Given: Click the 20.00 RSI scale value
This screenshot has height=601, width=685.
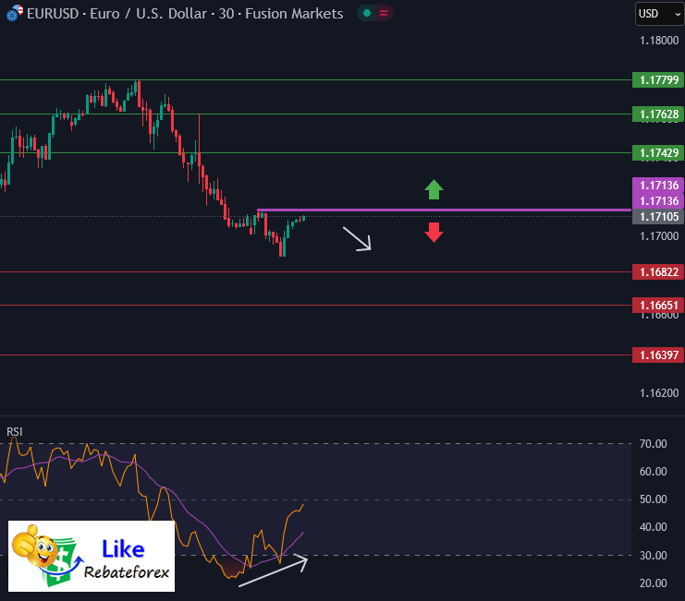Looking at the screenshot, I should [654, 583].
